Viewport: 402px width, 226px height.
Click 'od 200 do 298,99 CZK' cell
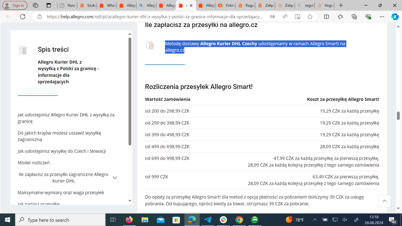click(167, 111)
